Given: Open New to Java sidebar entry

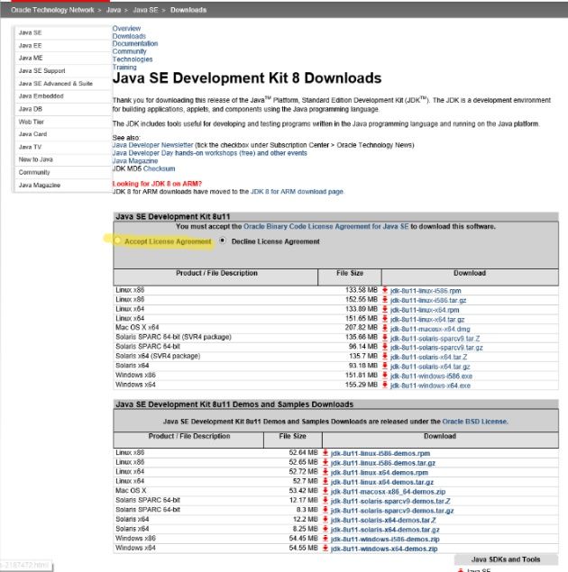Looking at the screenshot, I should tap(35, 159).
